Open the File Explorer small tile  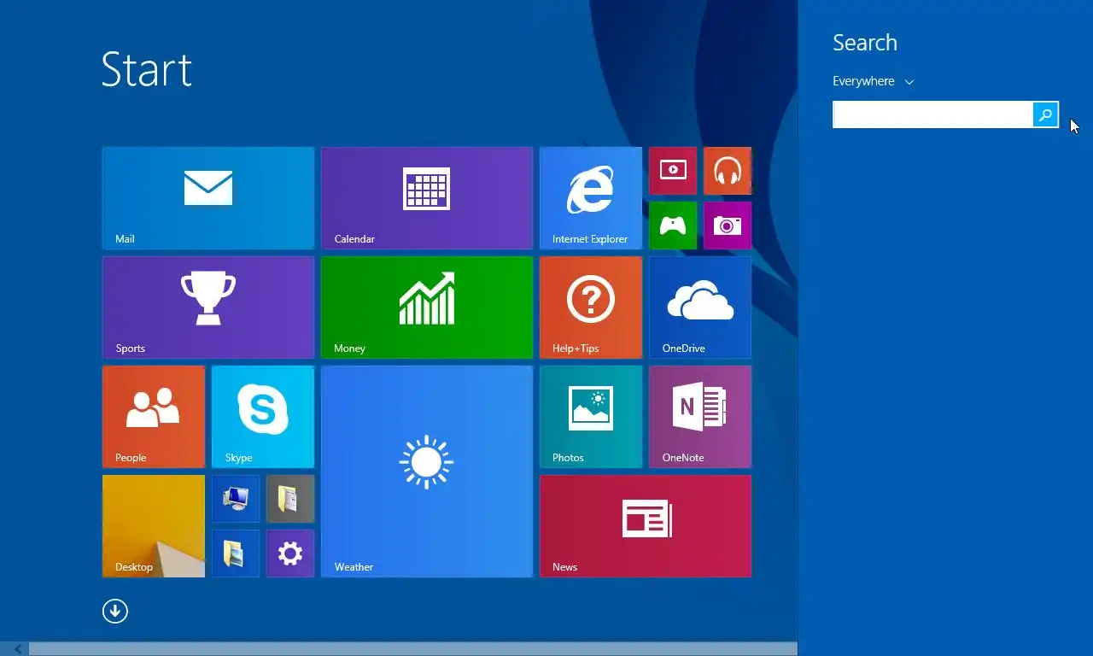236,553
